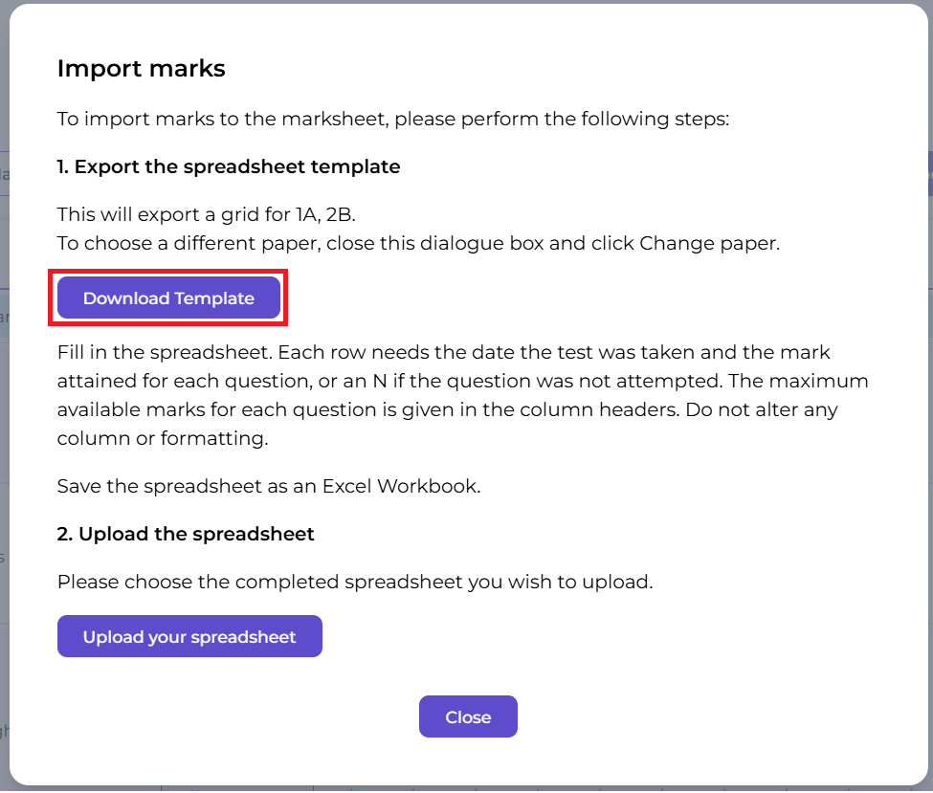Select the '1. Export the spreadsheet template' heading
Screen dimensions: 933x793
tap(228, 166)
